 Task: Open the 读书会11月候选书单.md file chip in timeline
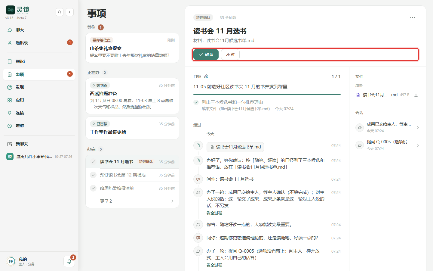[235, 147]
